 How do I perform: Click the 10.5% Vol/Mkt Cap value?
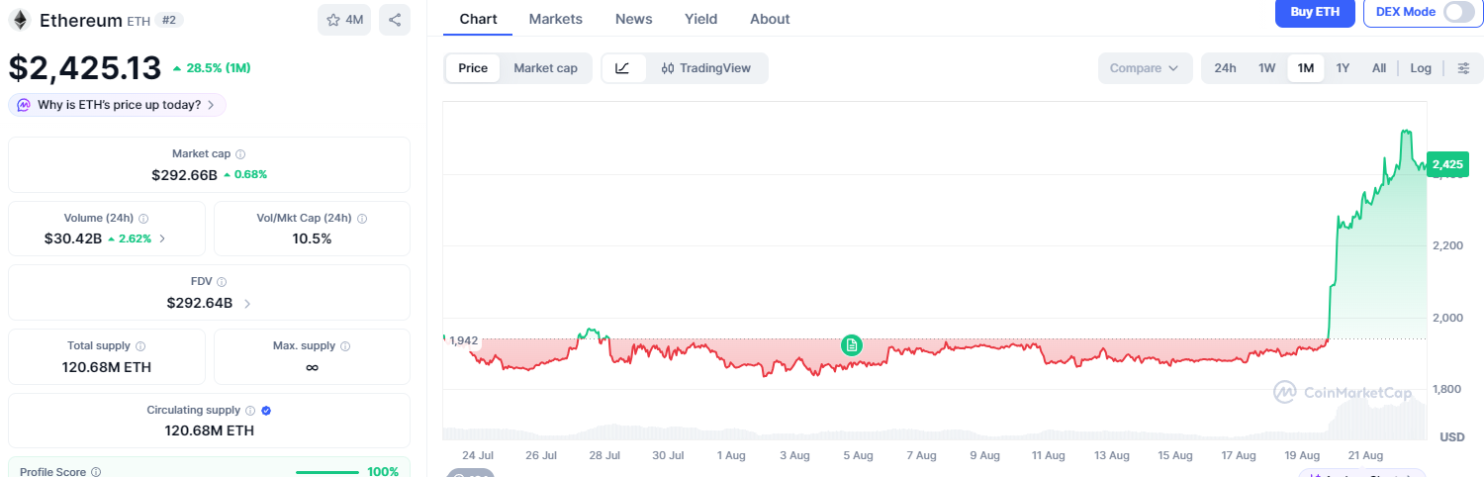(x=312, y=238)
